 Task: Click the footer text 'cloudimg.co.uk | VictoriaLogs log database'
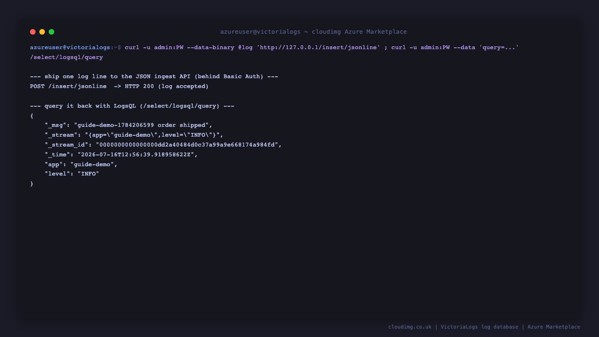pos(453,327)
